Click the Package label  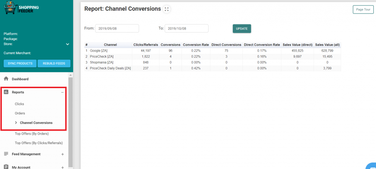11,39
